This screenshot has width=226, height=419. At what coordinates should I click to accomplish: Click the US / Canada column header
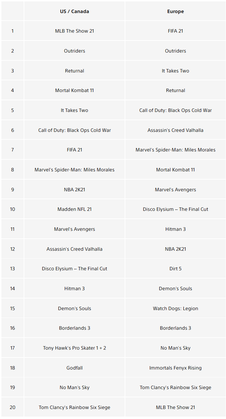(x=74, y=11)
